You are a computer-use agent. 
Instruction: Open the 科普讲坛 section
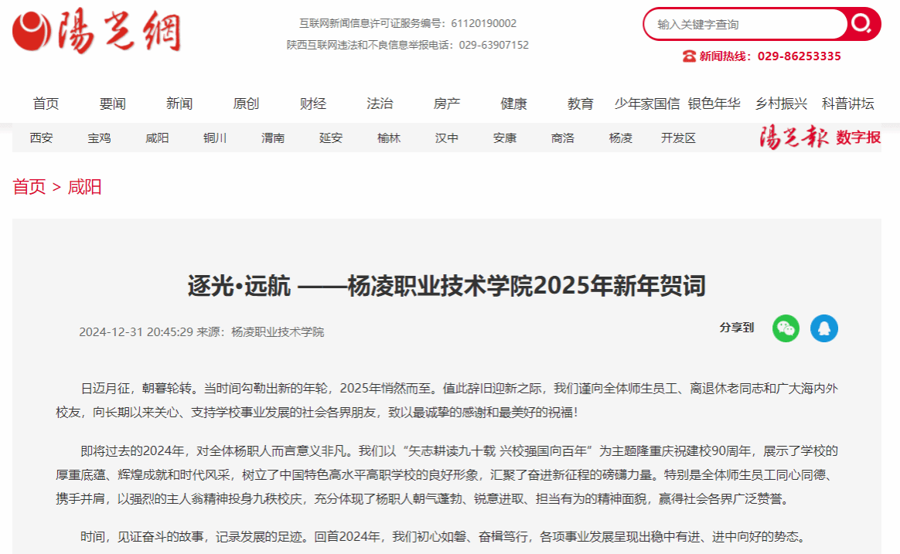[x=848, y=104]
